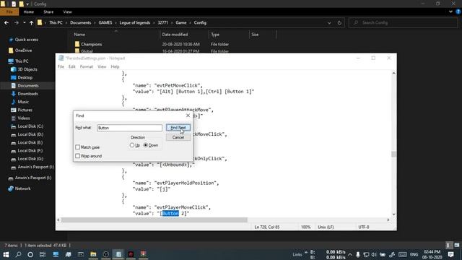Open Task View on taskbar

(43, 254)
